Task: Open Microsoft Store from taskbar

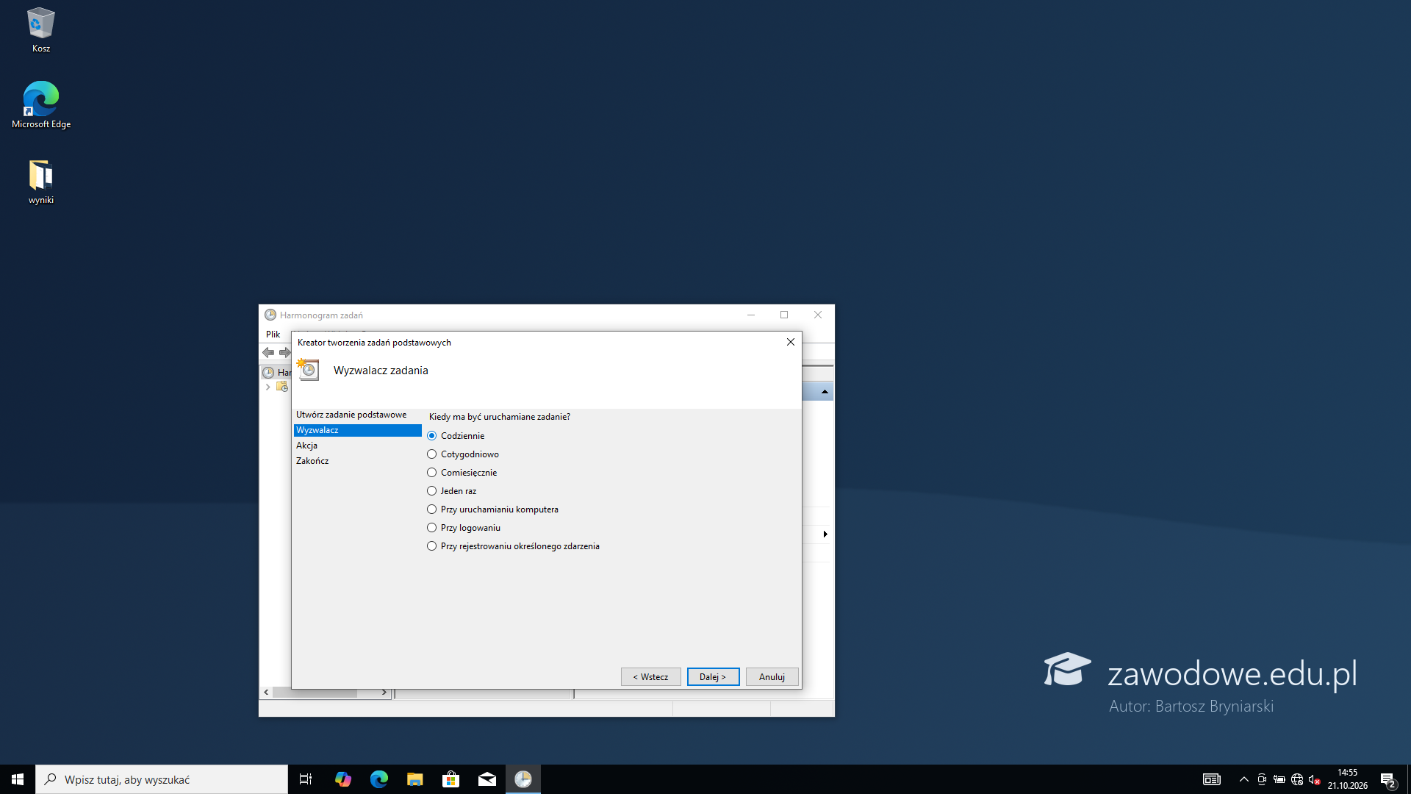Action: point(450,779)
